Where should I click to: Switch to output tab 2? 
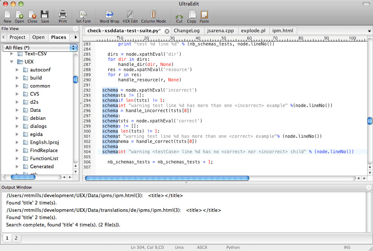point(16,238)
